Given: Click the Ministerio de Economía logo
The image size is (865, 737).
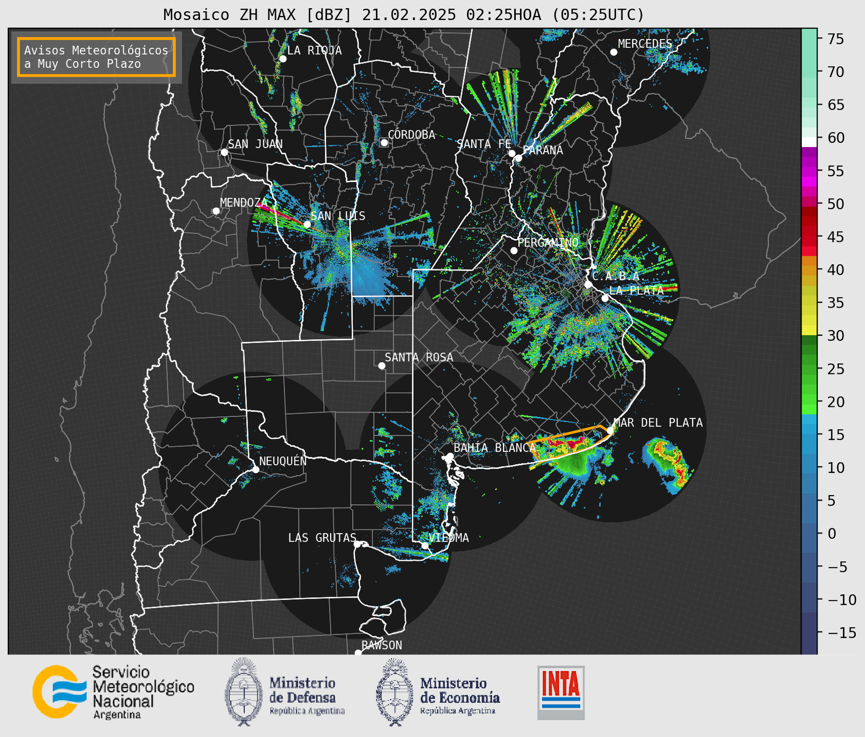Looking at the screenshot, I should click(438, 692).
